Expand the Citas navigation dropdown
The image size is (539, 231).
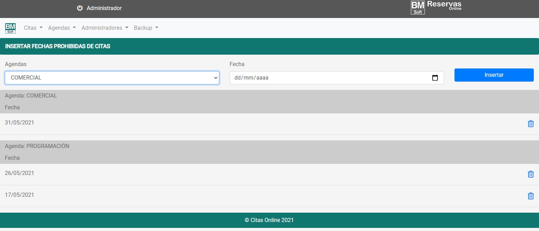(33, 28)
